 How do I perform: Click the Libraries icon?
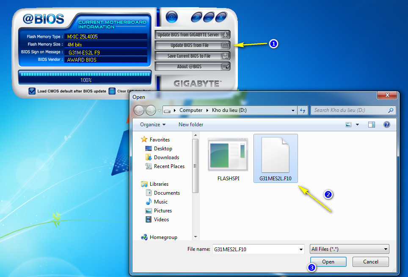pos(144,184)
